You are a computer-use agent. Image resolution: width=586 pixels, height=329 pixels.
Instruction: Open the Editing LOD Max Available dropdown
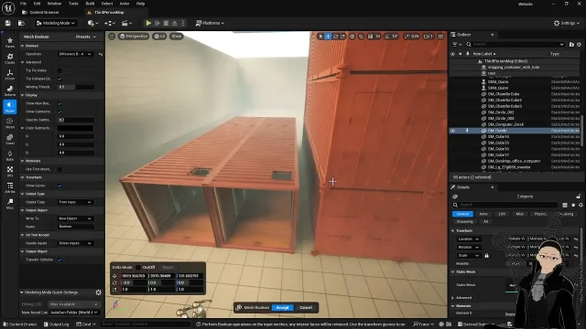point(74,304)
